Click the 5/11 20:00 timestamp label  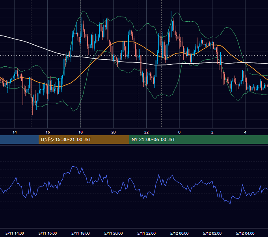point(114,233)
